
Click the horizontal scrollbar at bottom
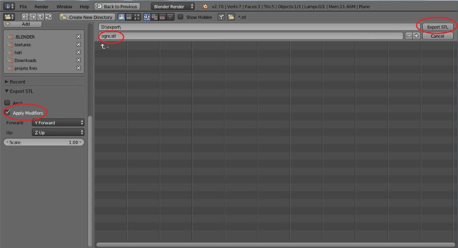pos(275,245)
